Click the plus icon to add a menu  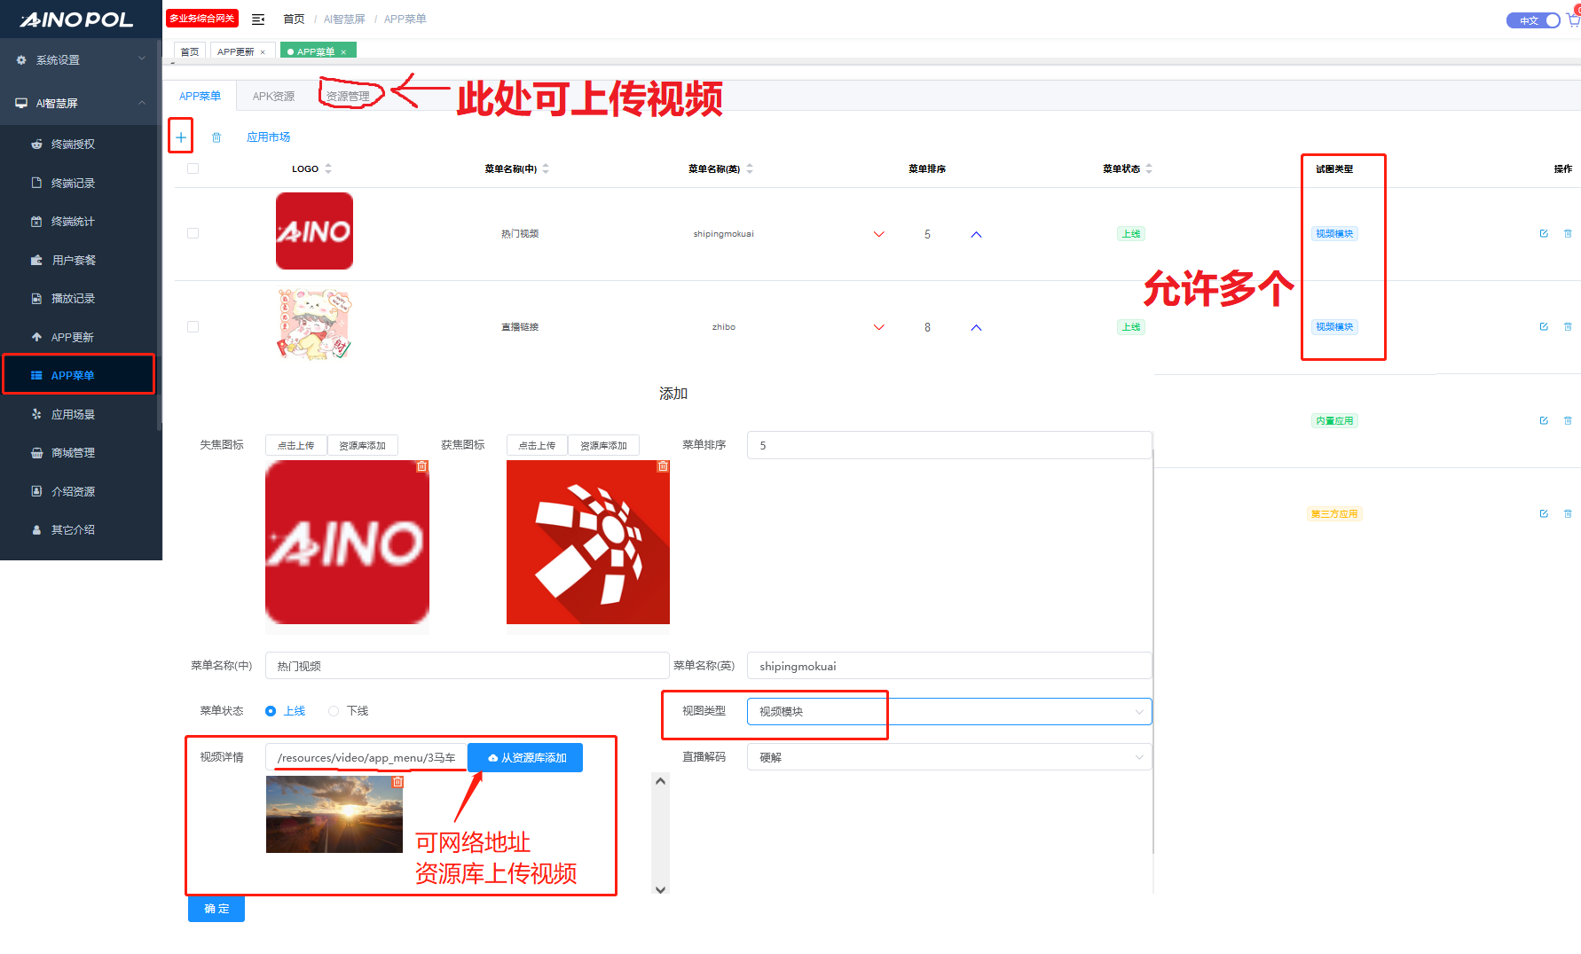pyautogui.click(x=181, y=137)
